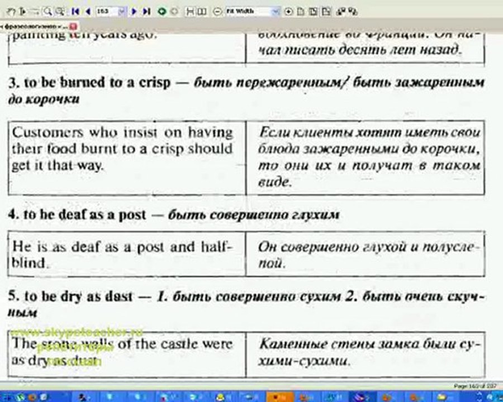The image size is (503, 402).
Task: Click the cell 'The stone walls of the castle'
Action: pyautogui.click(x=127, y=355)
